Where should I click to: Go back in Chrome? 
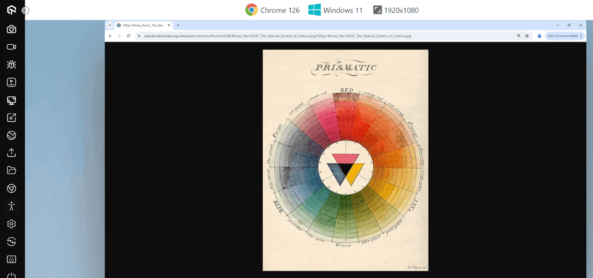[x=110, y=36]
